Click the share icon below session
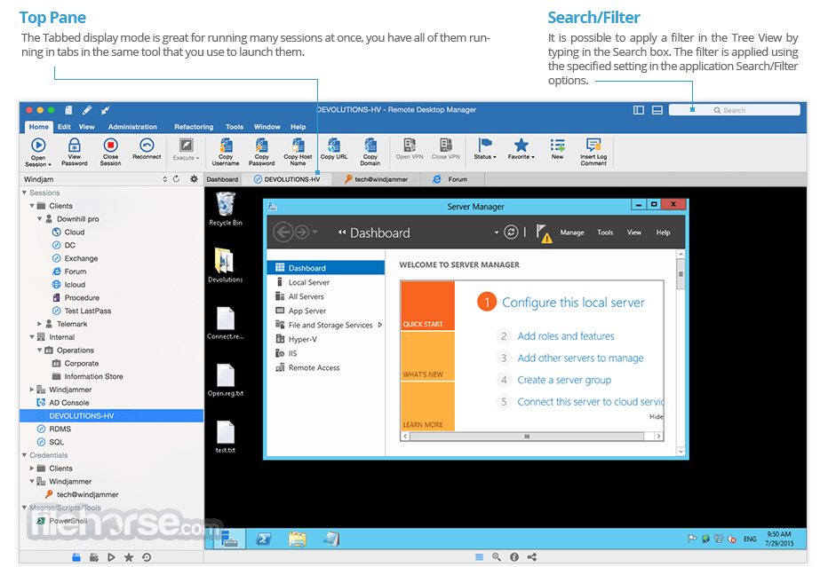 (532, 556)
